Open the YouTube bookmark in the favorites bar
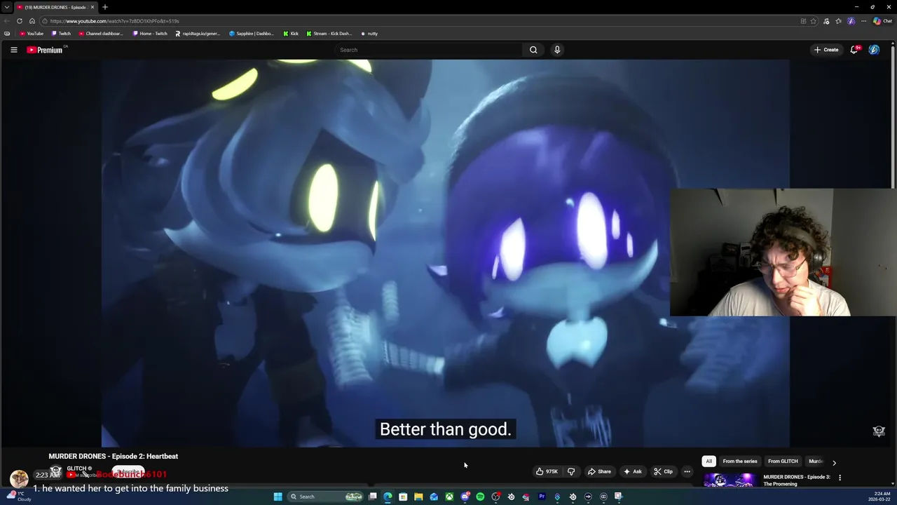 coord(32,34)
